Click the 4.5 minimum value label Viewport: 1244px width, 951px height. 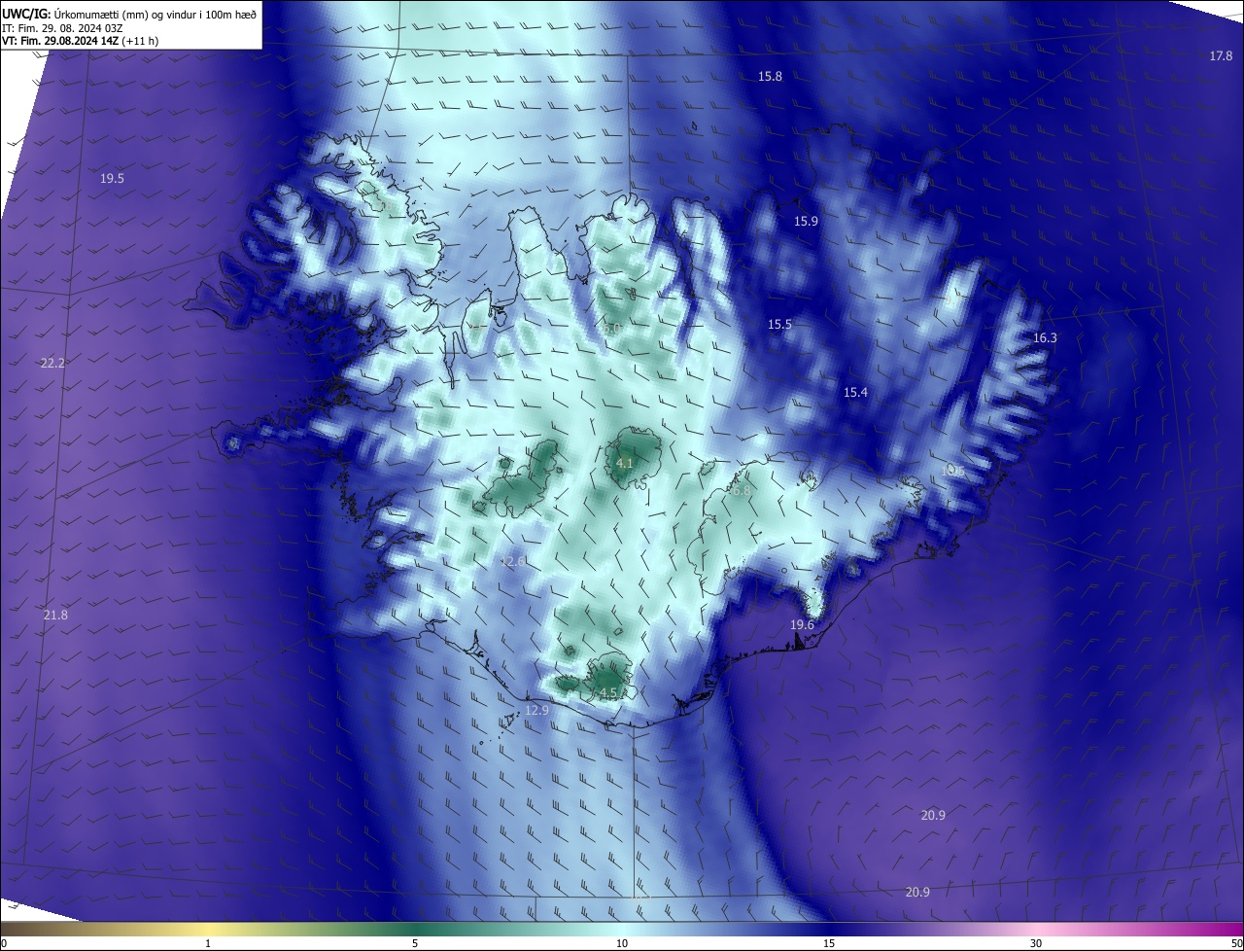pos(608,693)
